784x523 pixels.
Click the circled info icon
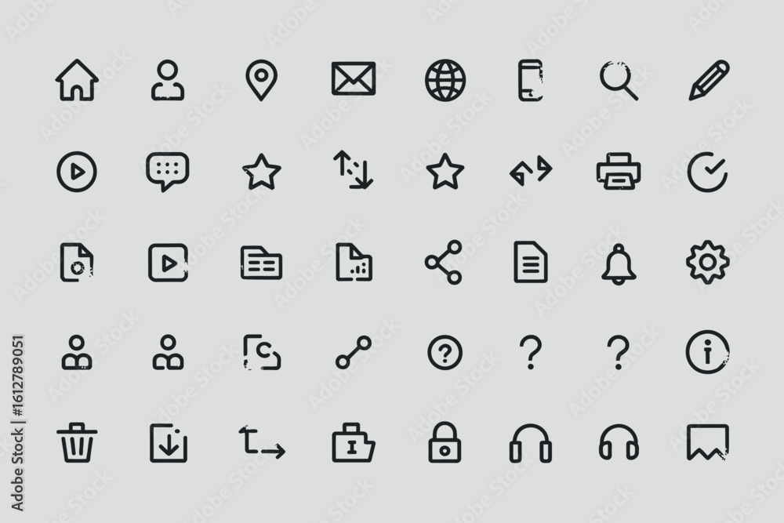[707, 352]
